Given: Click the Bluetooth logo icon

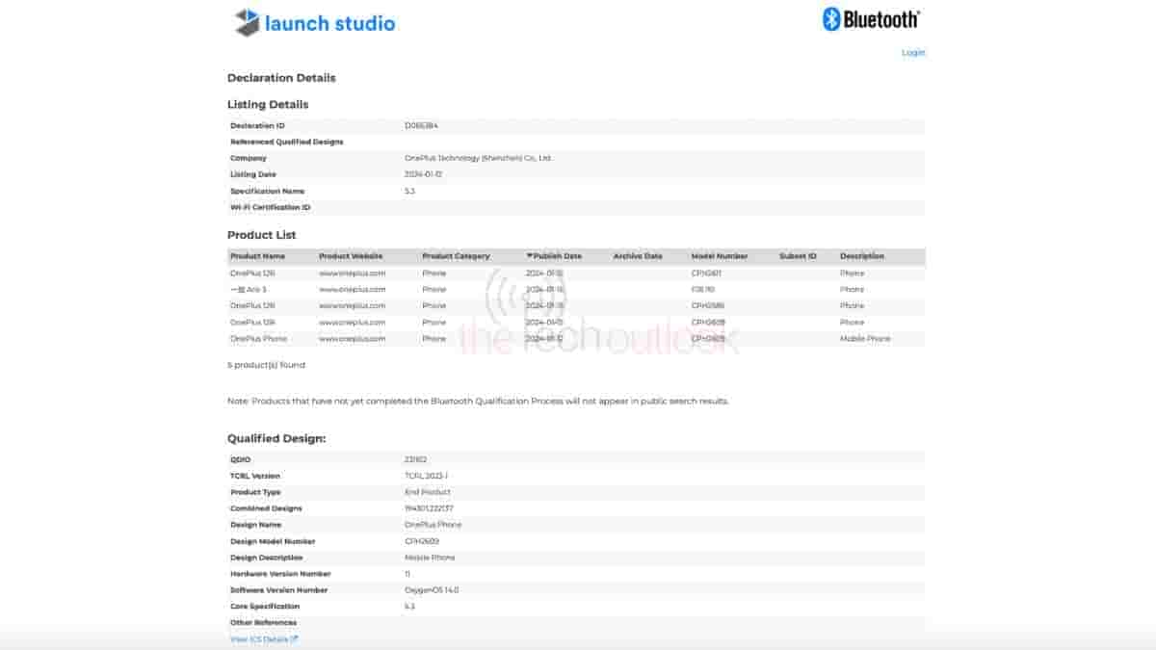Looking at the screenshot, I should click(831, 19).
